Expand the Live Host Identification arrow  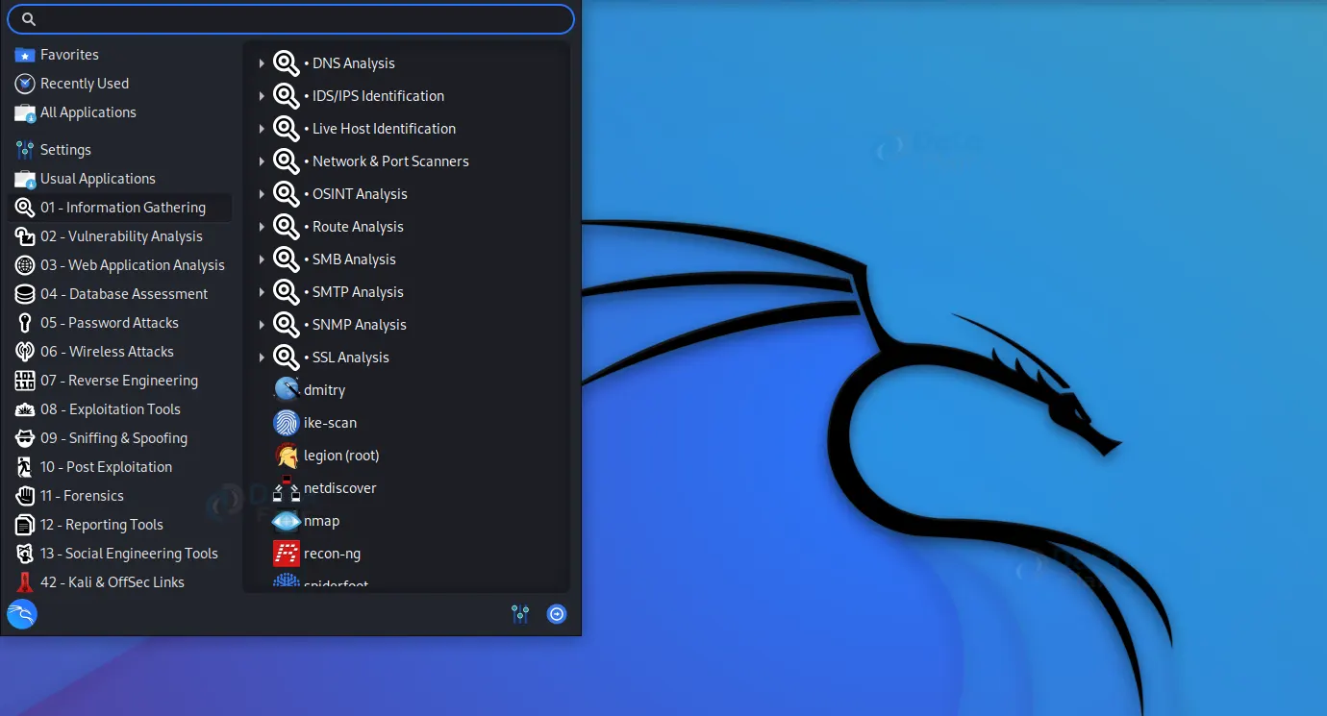click(262, 129)
